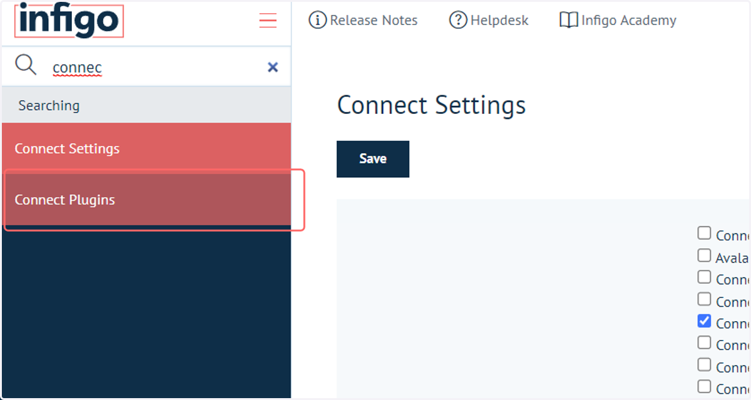Open the Infigo Academy link

coord(628,21)
